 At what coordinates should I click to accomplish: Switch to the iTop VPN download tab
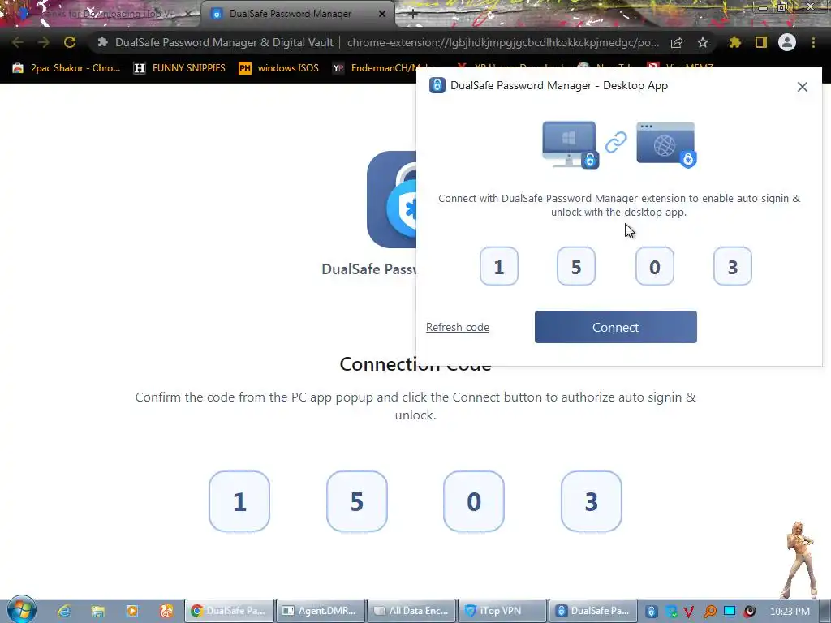coord(101,14)
